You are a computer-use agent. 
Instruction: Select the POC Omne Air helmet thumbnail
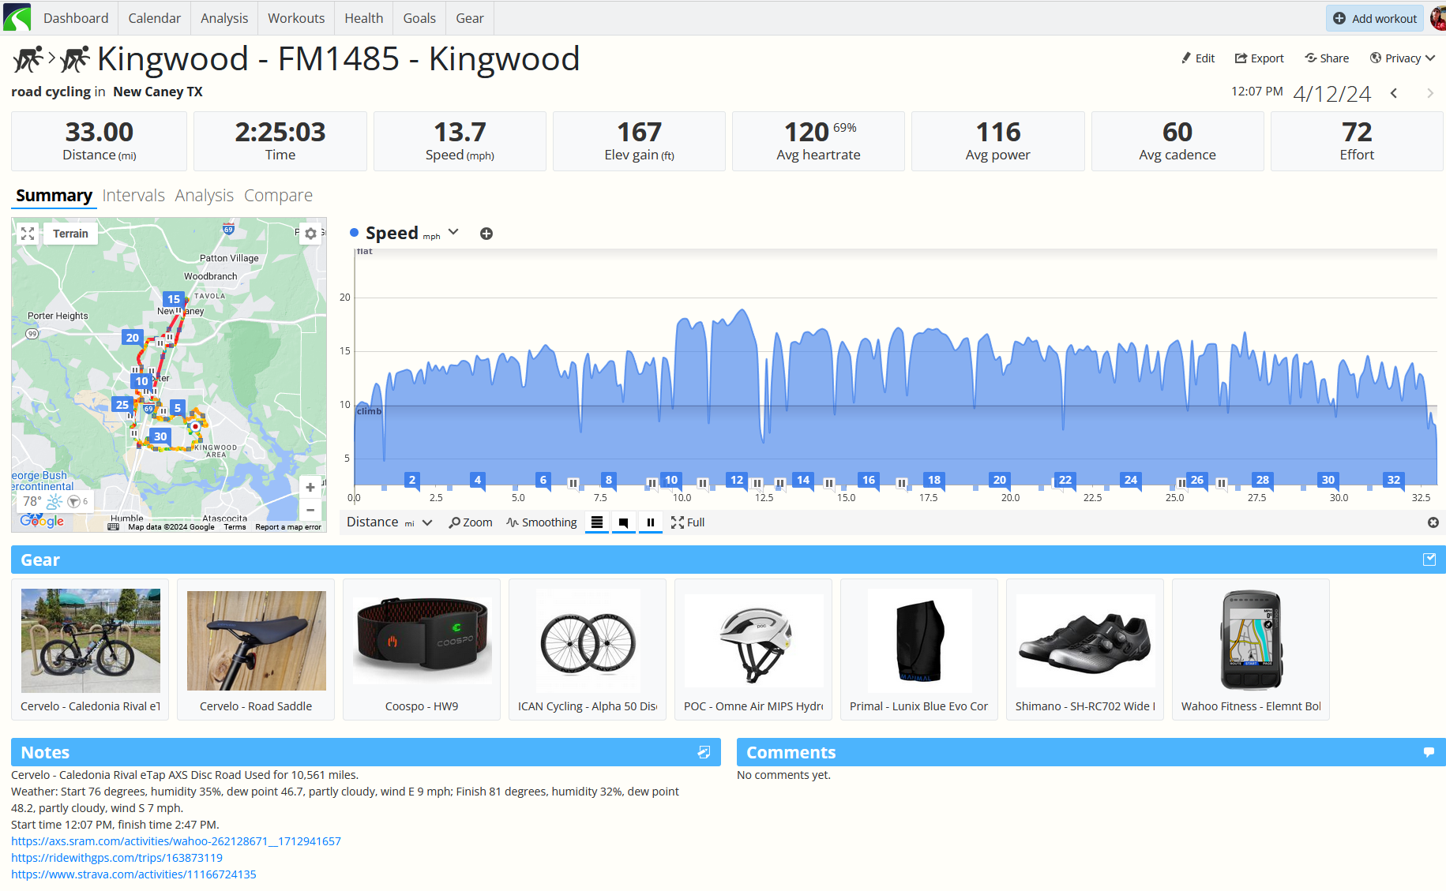point(753,650)
